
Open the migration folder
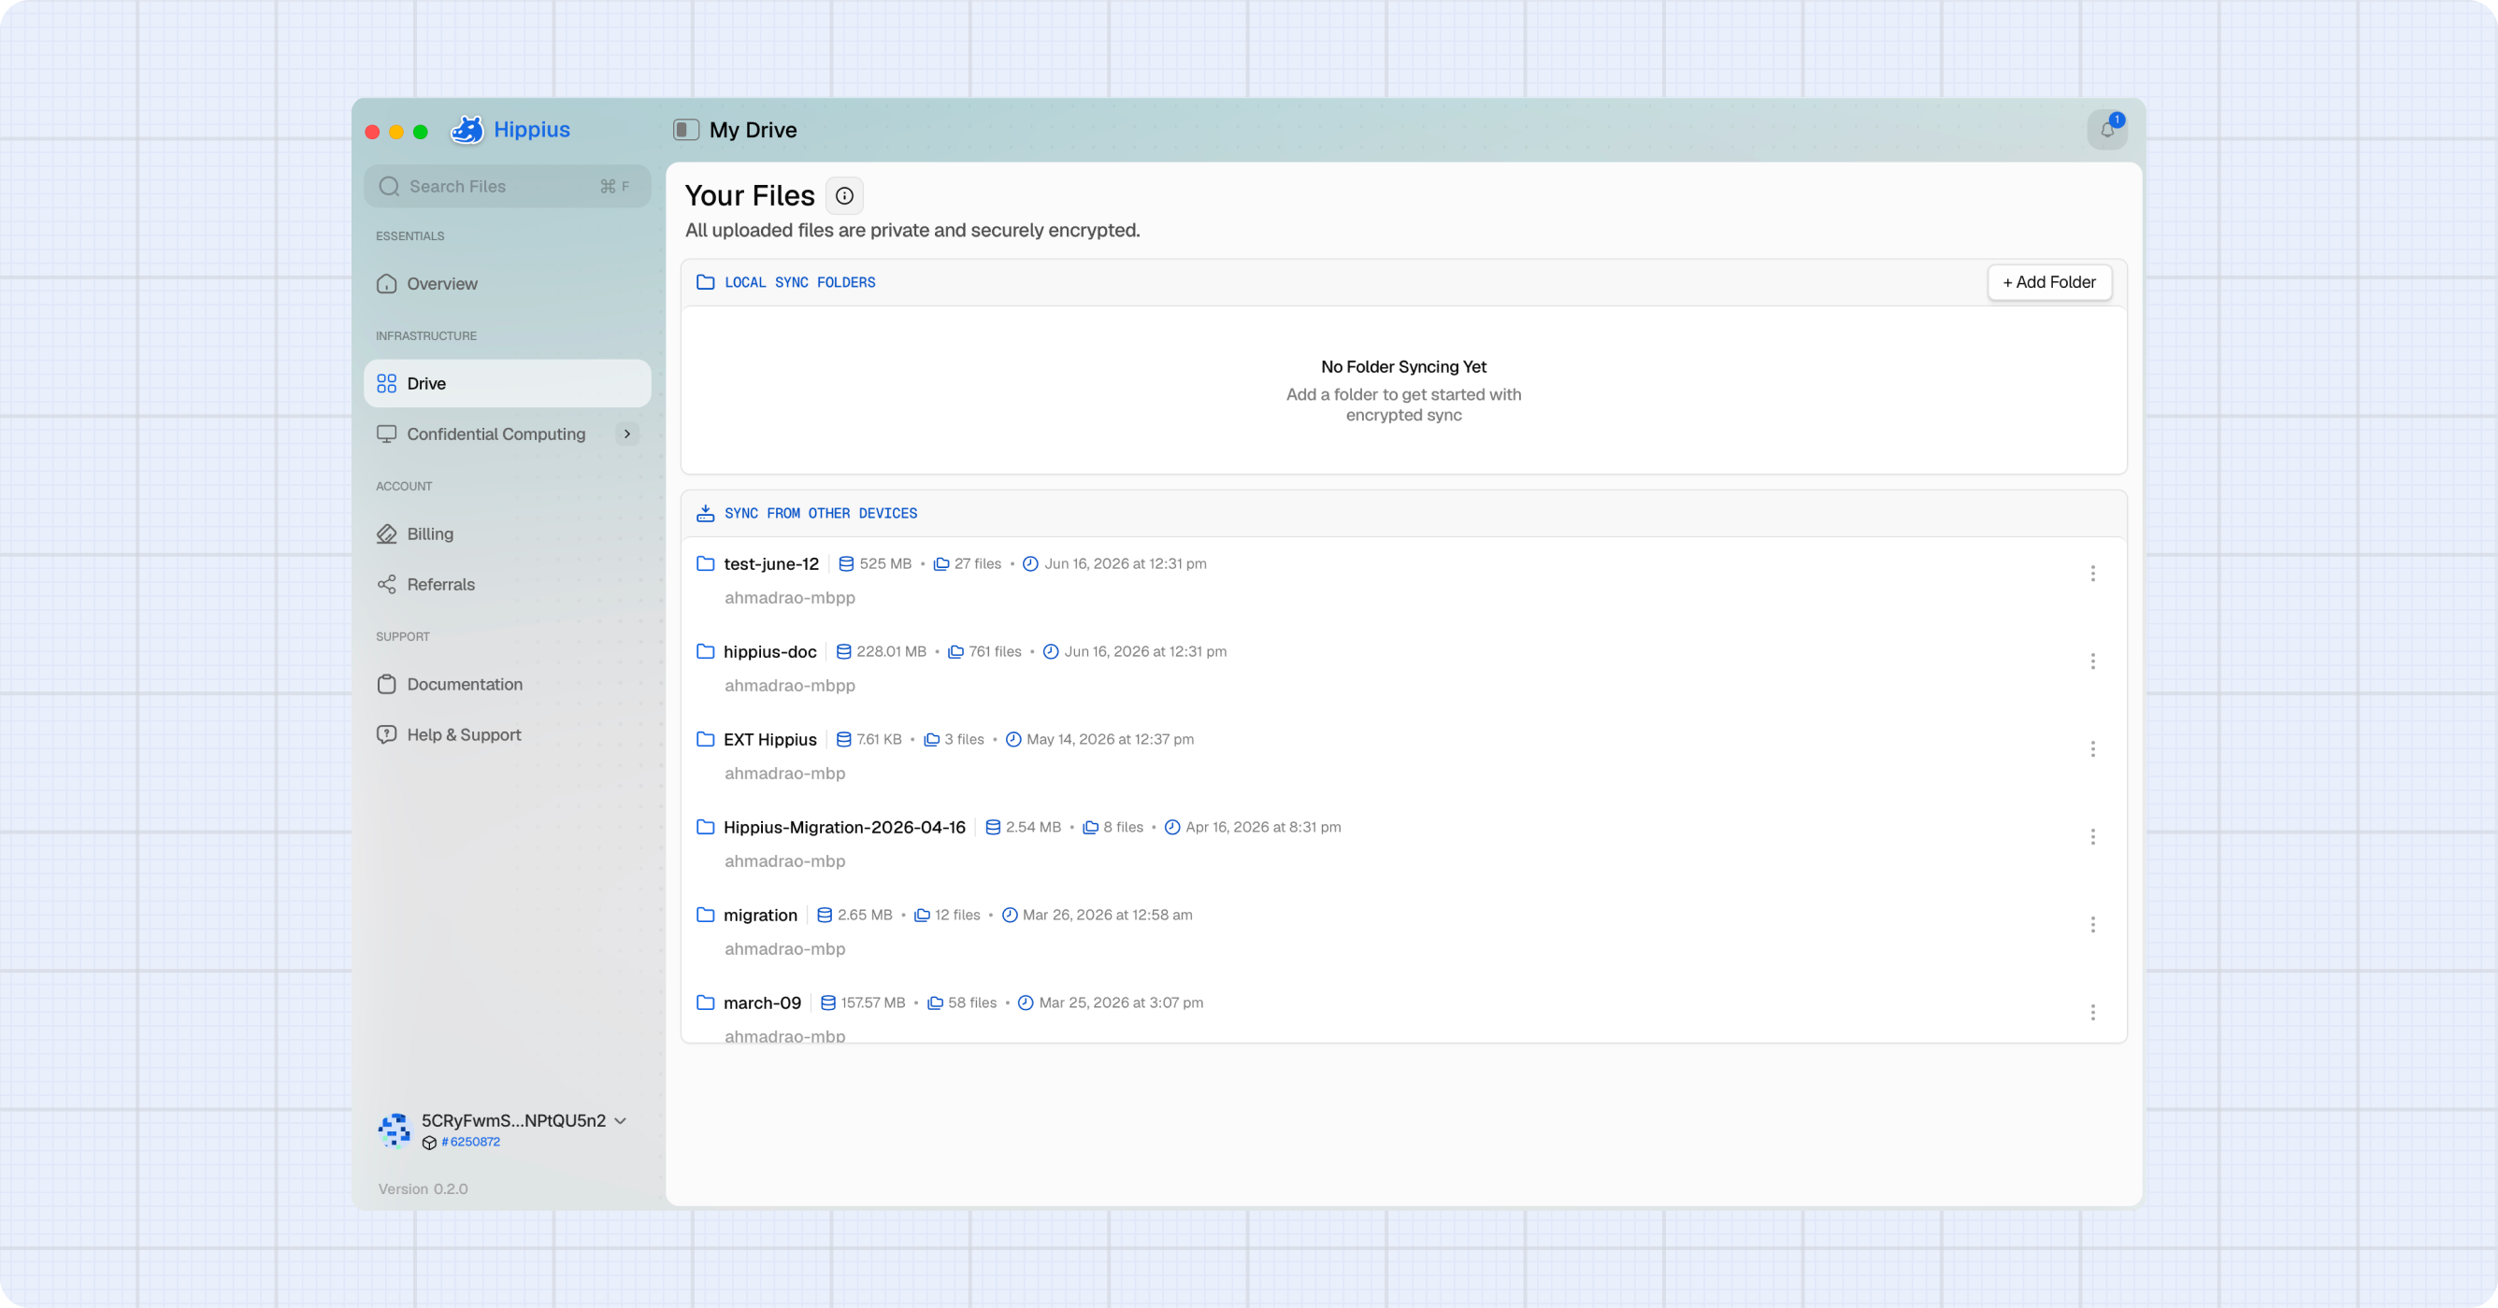coord(760,916)
